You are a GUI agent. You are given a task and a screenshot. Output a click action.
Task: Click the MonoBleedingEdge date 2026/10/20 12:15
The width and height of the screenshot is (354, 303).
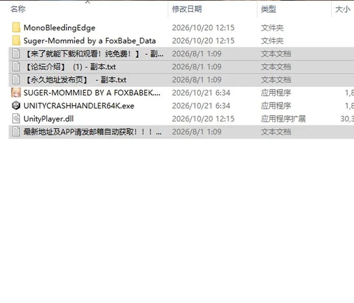tap(203, 28)
